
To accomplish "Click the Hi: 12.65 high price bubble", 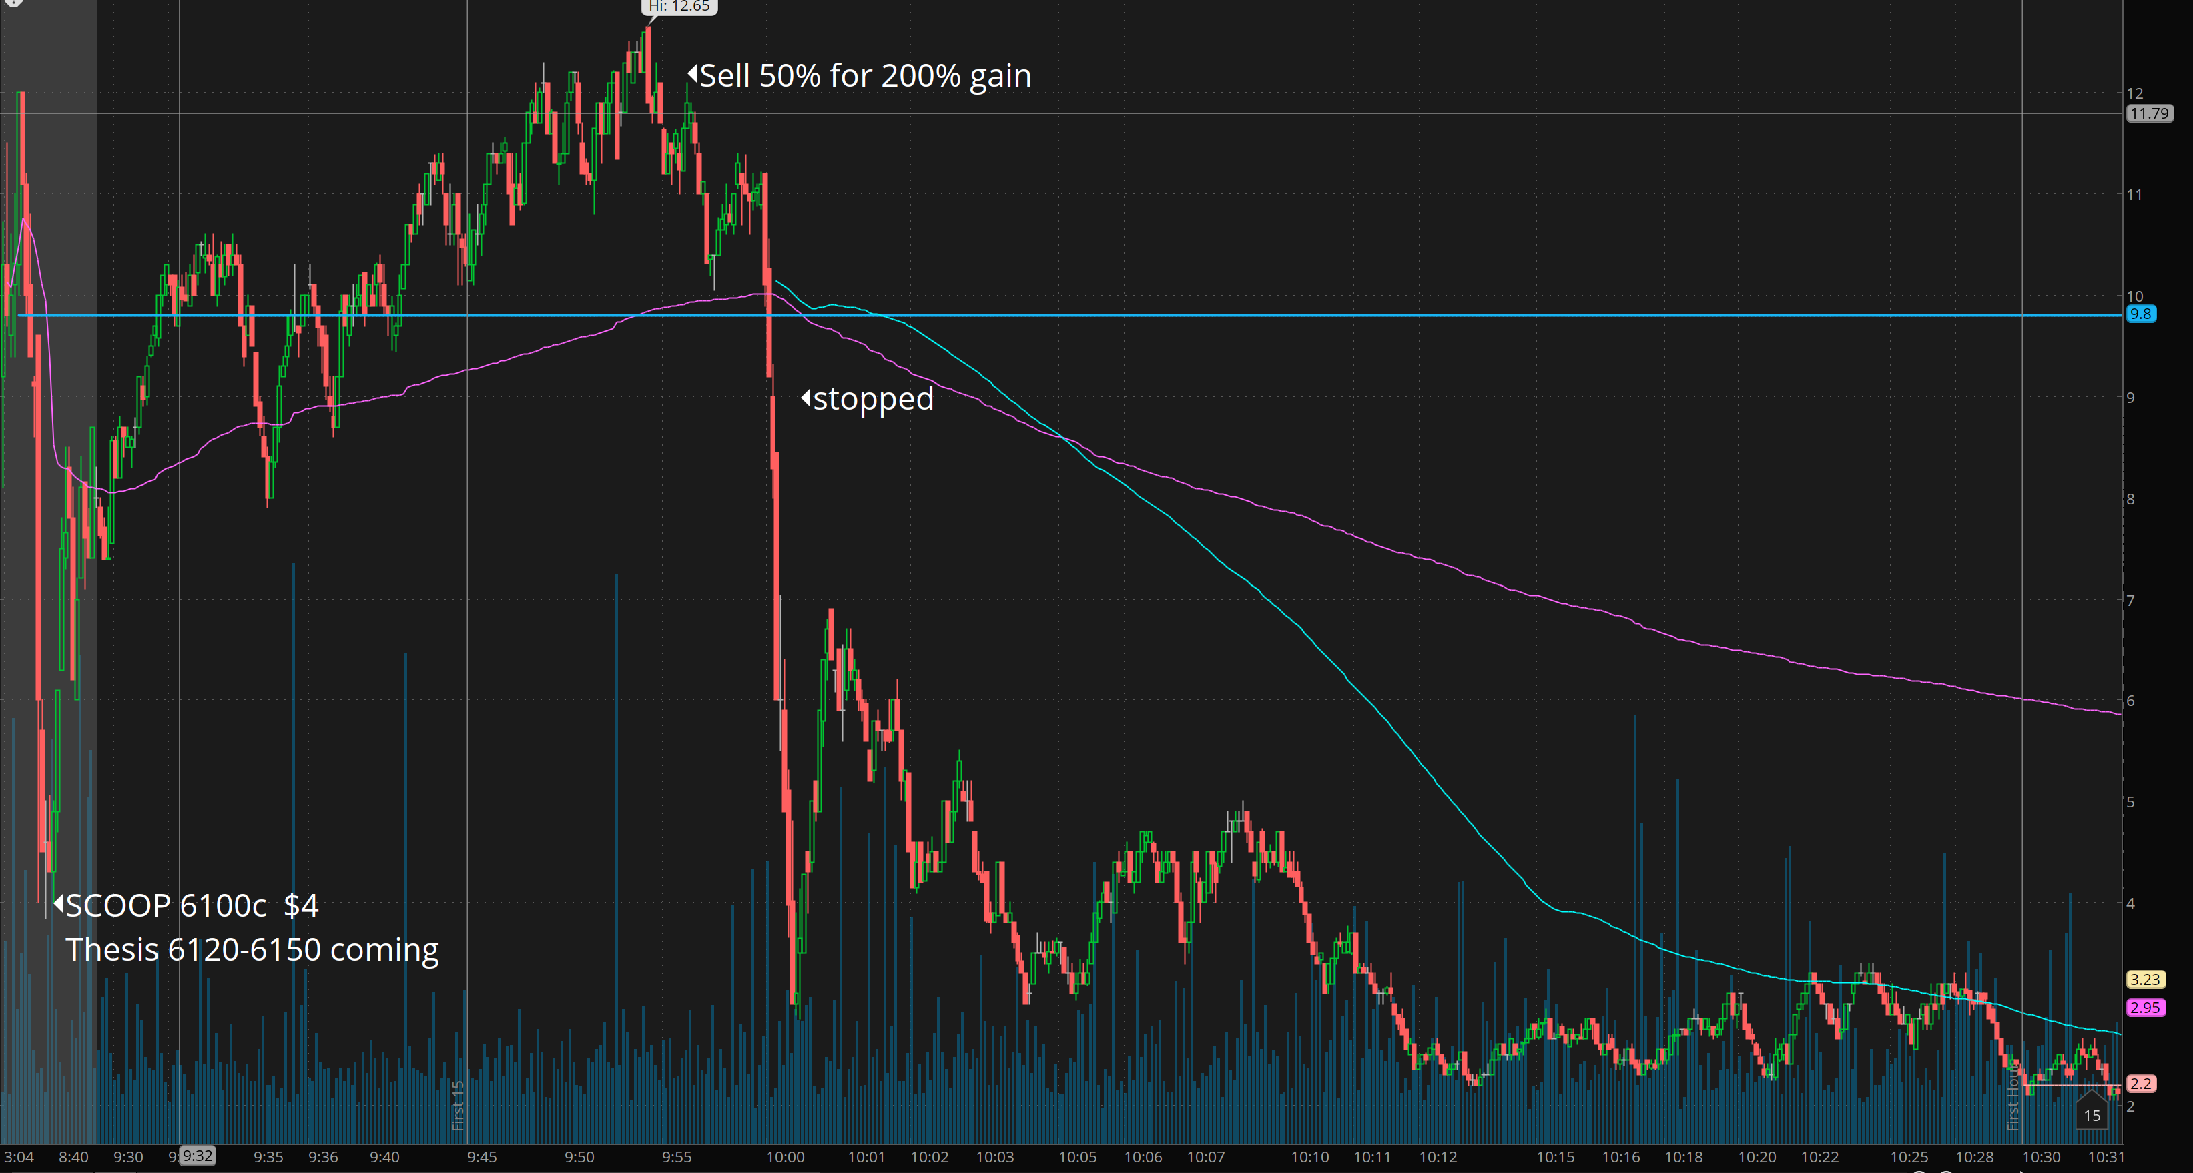I will 679,7.
